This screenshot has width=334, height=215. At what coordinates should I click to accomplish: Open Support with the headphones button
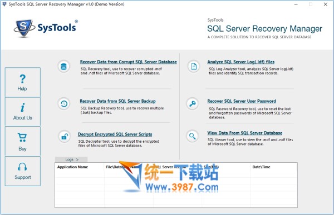(x=23, y=171)
